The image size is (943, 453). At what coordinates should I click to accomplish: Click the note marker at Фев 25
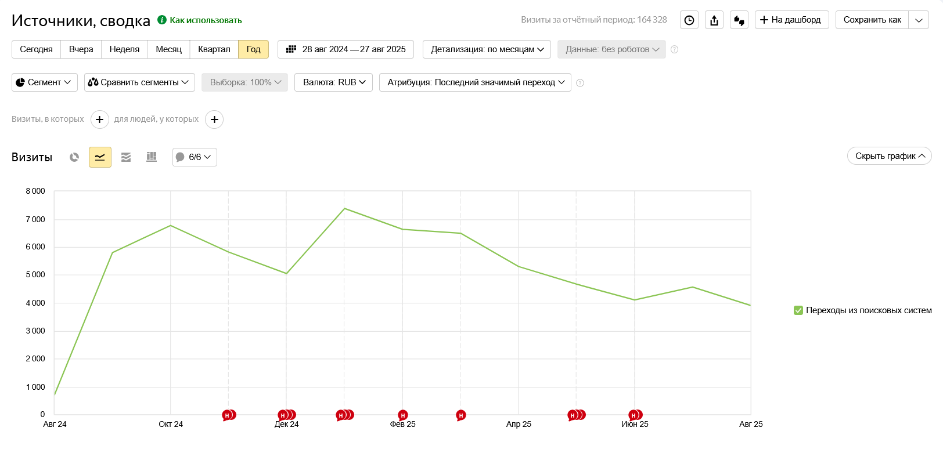point(402,415)
